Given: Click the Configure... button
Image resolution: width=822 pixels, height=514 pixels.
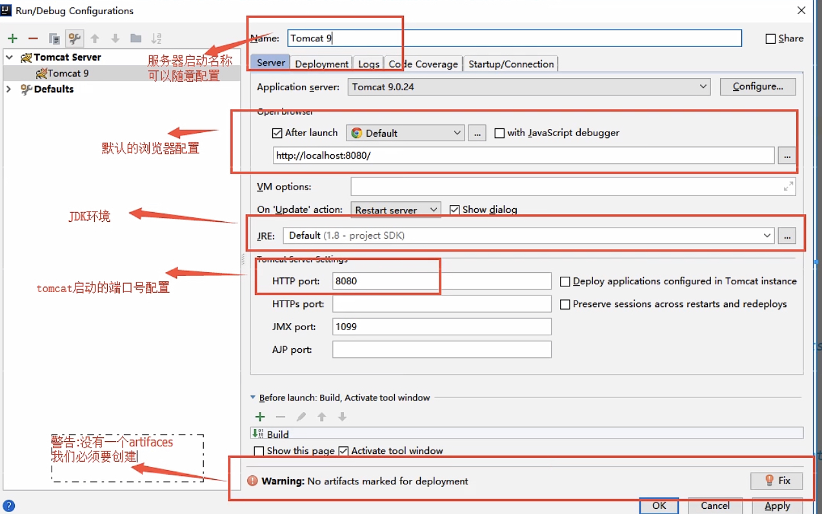Looking at the screenshot, I should click(757, 86).
